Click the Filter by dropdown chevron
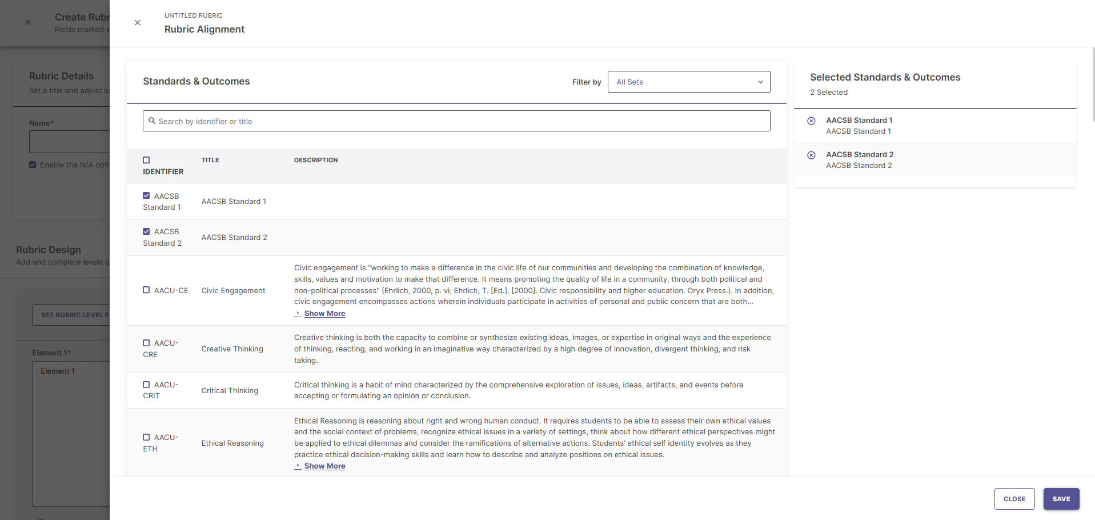1095x520 pixels. coord(760,82)
